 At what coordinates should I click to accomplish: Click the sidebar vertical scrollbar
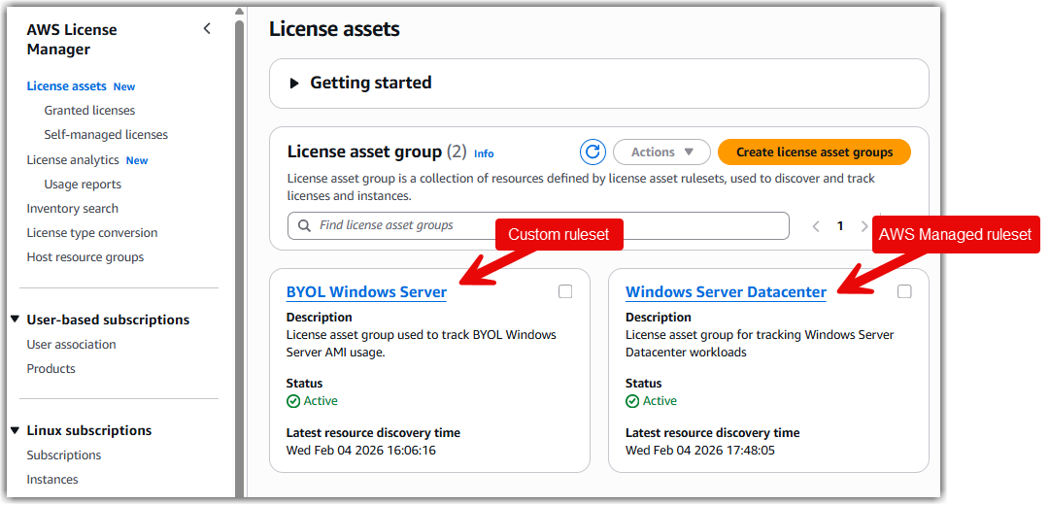[239, 258]
